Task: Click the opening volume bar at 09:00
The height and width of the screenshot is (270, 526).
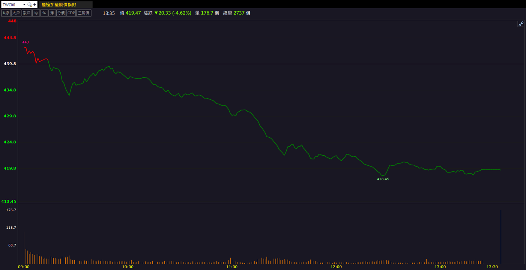Action: [24, 248]
